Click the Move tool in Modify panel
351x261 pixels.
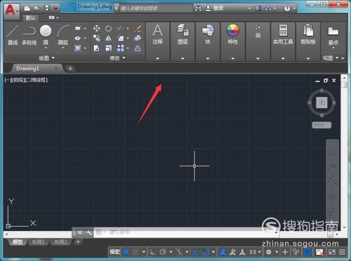click(x=96, y=28)
